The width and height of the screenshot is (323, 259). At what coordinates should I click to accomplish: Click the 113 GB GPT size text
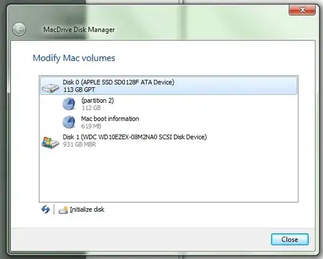(x=79, y=90)
